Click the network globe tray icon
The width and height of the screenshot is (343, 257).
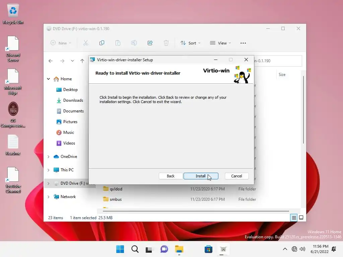[294, 249]
